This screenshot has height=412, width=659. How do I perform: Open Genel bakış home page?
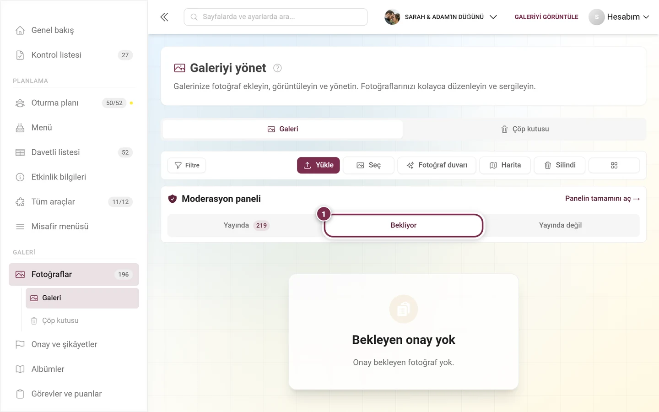pos(74,30)
